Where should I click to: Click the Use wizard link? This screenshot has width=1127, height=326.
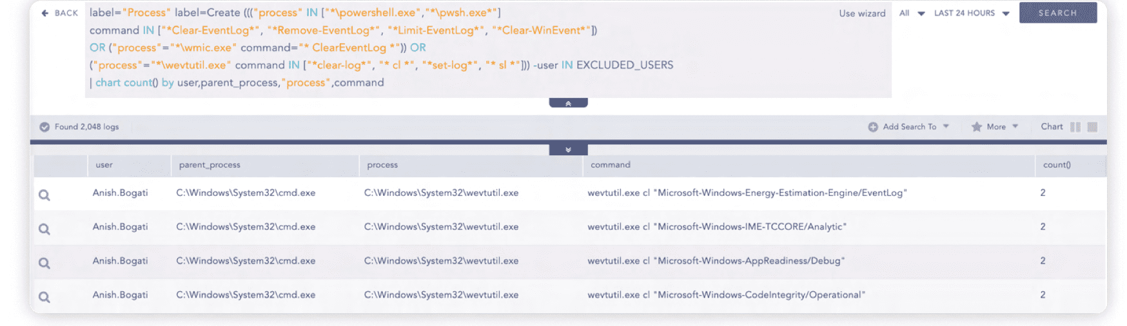tap(862, 14)
